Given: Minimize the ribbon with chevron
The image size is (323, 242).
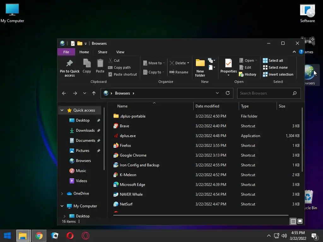Looking at the screenshot, I should coord(294,52).
